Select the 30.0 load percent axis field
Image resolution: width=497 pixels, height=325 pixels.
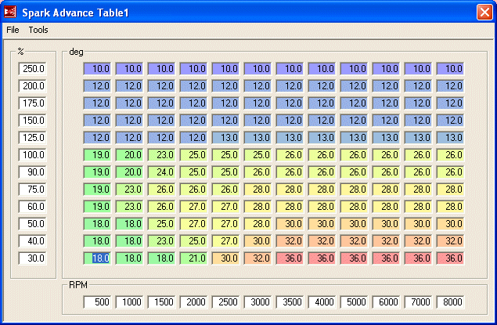33,258
